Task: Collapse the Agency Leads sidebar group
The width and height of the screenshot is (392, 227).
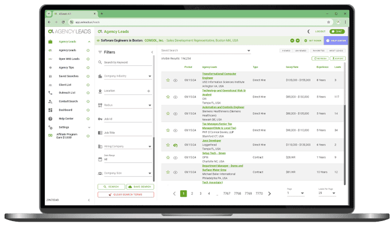Action: [x=89, y=42]
